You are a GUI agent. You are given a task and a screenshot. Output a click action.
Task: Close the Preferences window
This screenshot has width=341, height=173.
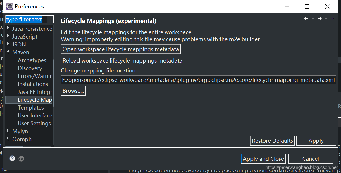click(x=328, y=6)
